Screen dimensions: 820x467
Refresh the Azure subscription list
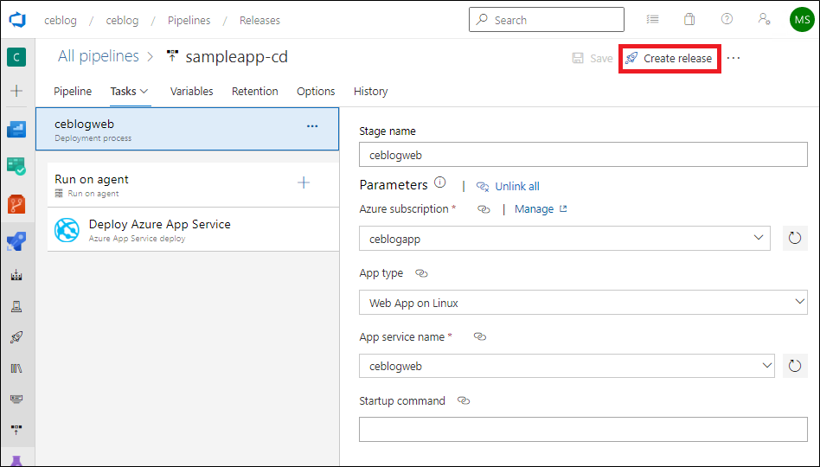(x=795, y=239)
